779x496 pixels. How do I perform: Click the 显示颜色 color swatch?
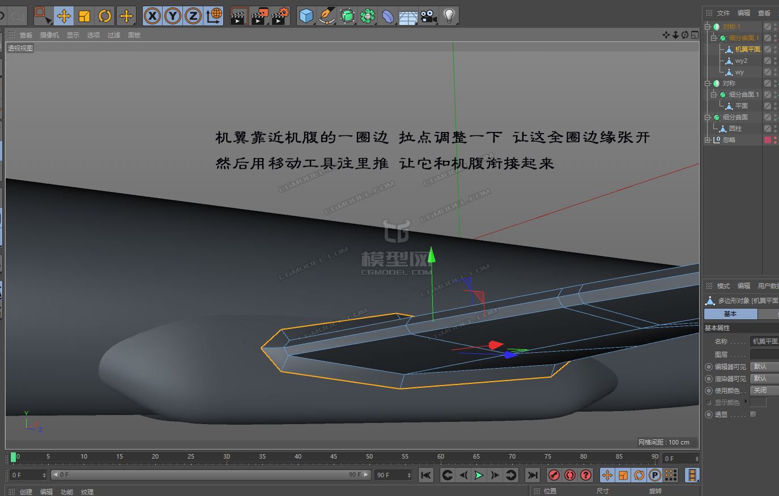point(758,403)
